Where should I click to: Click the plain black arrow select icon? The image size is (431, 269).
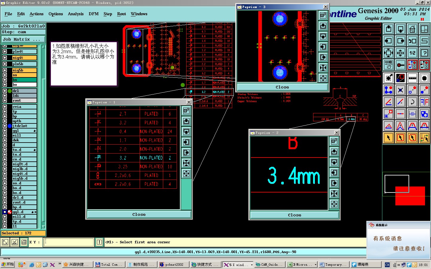click(388, 138)
